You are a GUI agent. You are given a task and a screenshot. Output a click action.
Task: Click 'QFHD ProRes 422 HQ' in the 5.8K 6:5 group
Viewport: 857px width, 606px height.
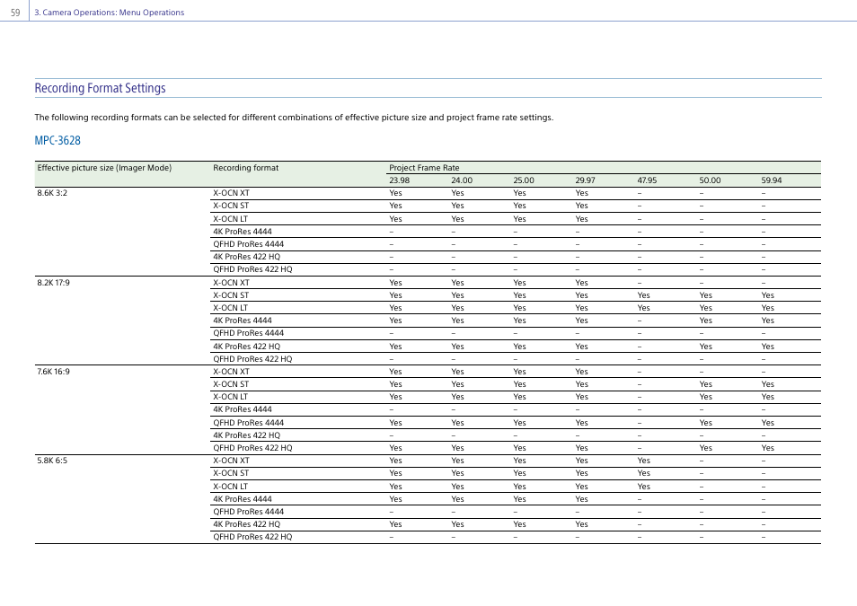click(252, 537)
